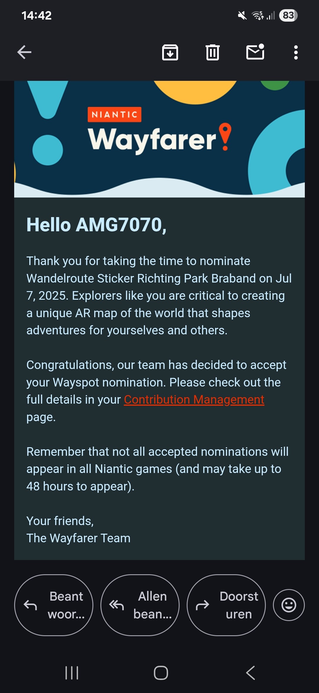Tap the Wayfarer Team signature text

pos(79,538)
